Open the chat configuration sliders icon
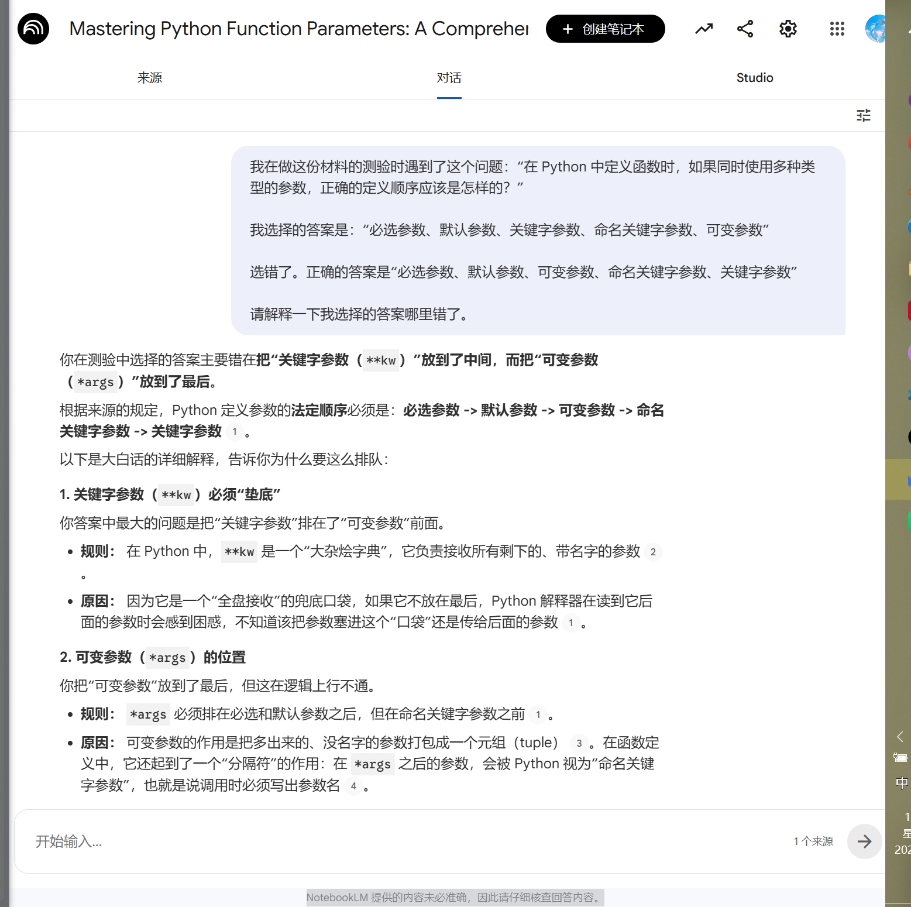This screenshot has height=907, width=911. [x=864, y=115]
